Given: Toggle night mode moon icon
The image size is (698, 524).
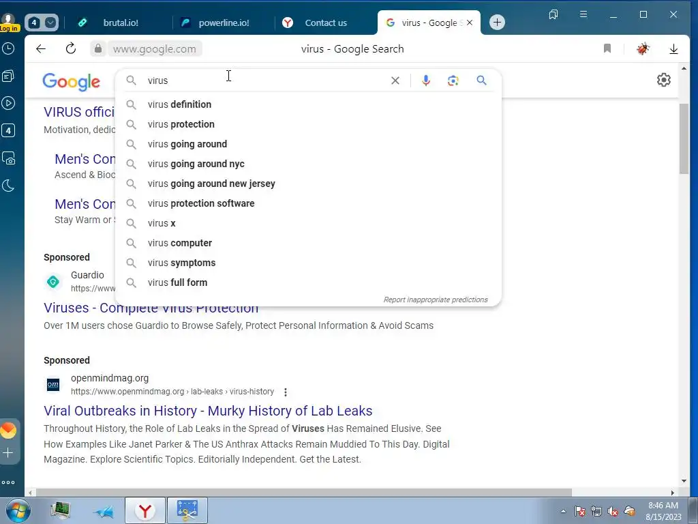Looking at the screenshot, I should point(8,186).
